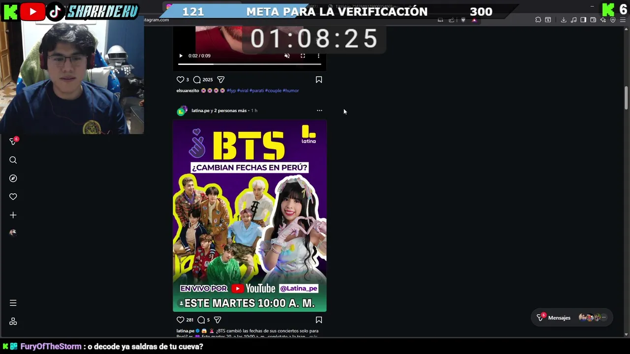Open the More hamburger menu
The image size is (630, 354).
(13, 303)
